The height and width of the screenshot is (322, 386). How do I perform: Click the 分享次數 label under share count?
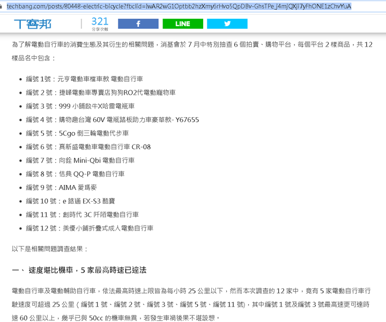pos(100,29)
